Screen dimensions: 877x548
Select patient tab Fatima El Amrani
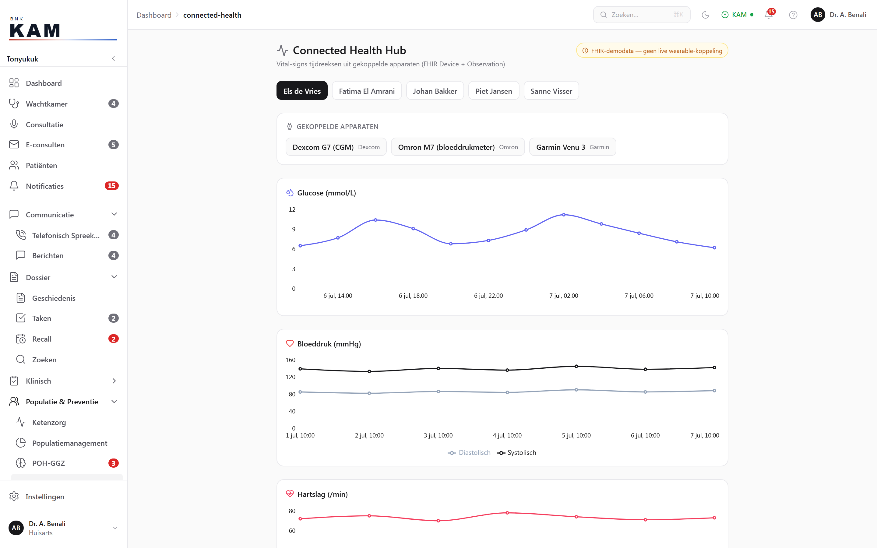(367, 91)
